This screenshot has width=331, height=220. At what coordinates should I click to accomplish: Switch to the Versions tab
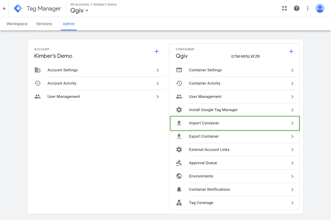44,24
